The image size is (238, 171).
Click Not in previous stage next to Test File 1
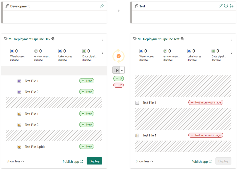coord(206,102)
